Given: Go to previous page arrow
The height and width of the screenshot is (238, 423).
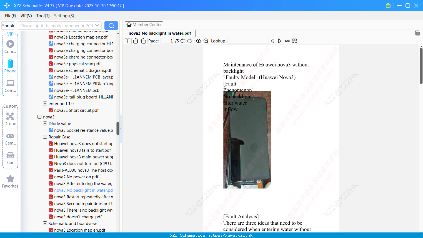Looking at the screenshot, I should (x=183, y=41).
